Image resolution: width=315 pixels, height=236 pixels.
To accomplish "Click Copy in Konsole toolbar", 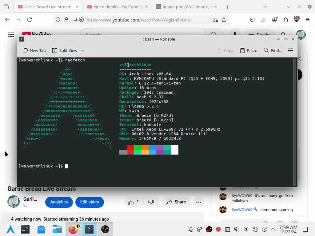I will pos(225,51).
